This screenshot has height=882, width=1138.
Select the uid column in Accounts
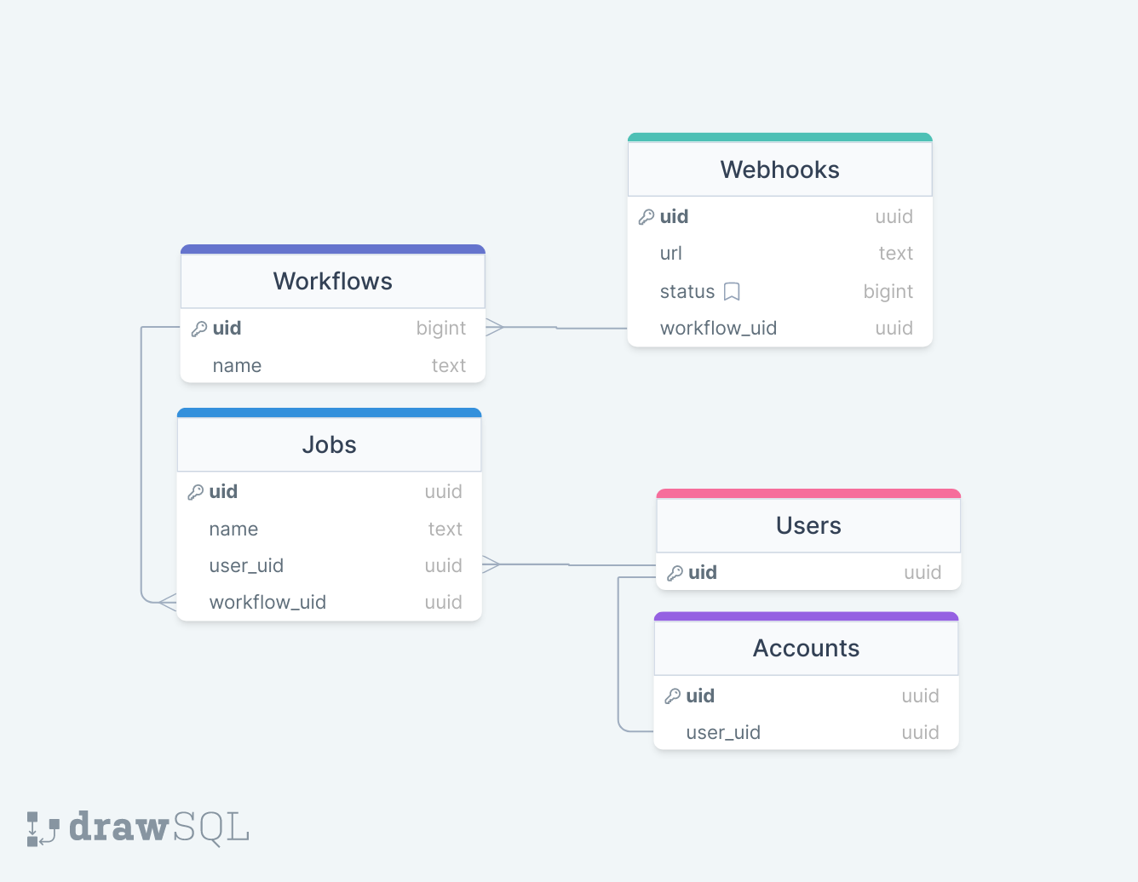807,696
